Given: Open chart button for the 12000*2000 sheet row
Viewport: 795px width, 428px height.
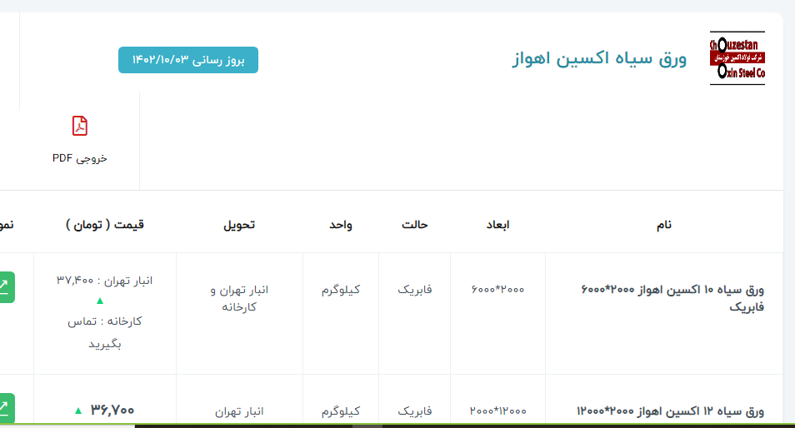Looking at the screenshot, I should pyautogui.click(x=5, y=408).
